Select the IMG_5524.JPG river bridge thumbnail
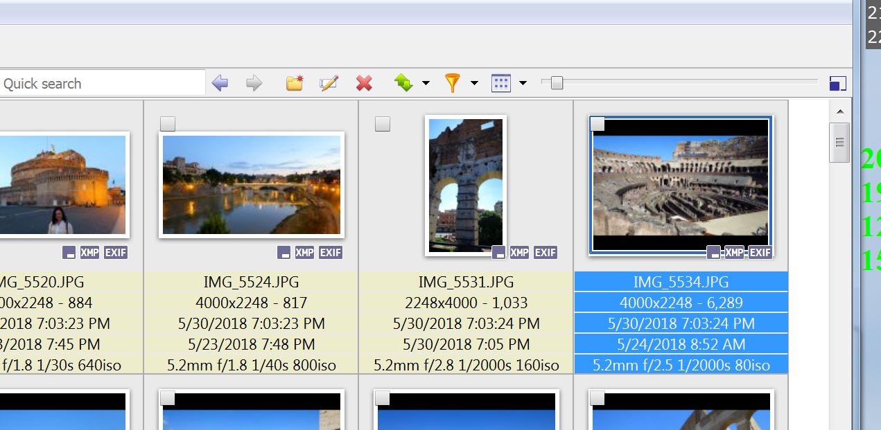This screenshot has height=430, width=881. click(x=252, y=185)
